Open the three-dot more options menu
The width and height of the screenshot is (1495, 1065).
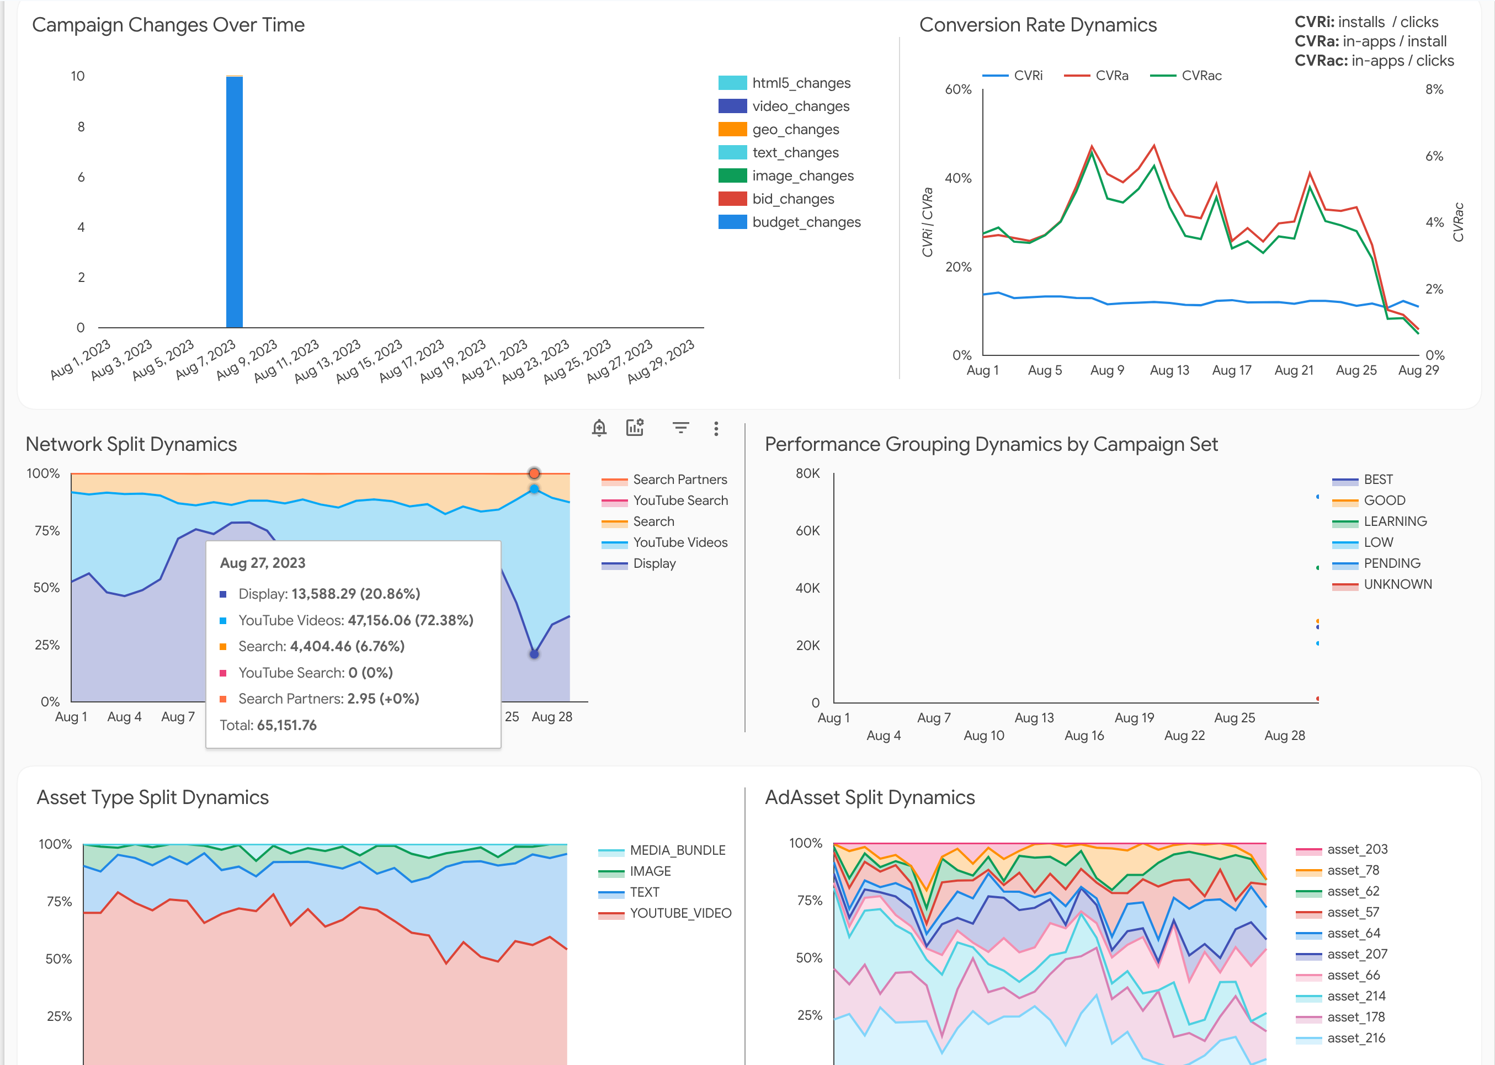[x=716, y=429]
